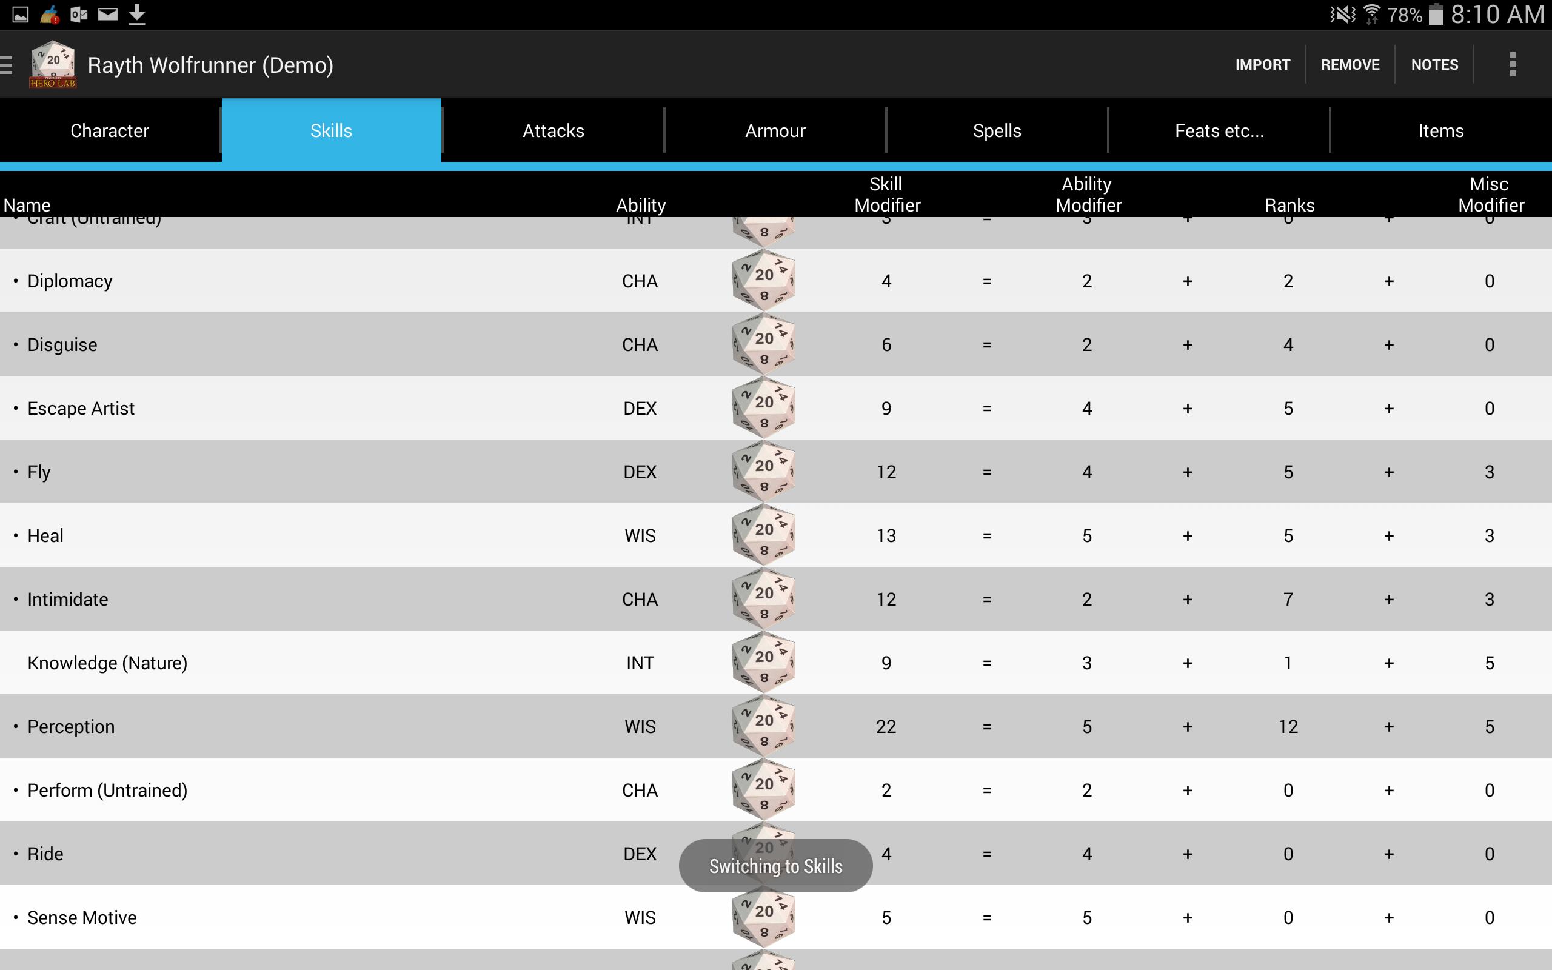This screenshot has width=1552, height=970.
Task: Roll dice for Knowledge Nature check
Action: [764, 663]
